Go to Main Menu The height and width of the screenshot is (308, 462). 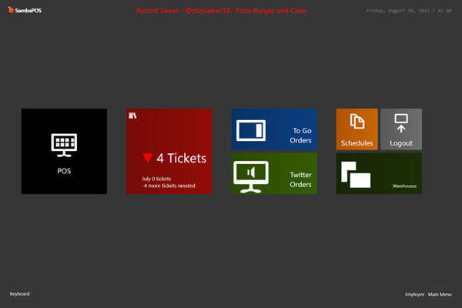(440, 295)
